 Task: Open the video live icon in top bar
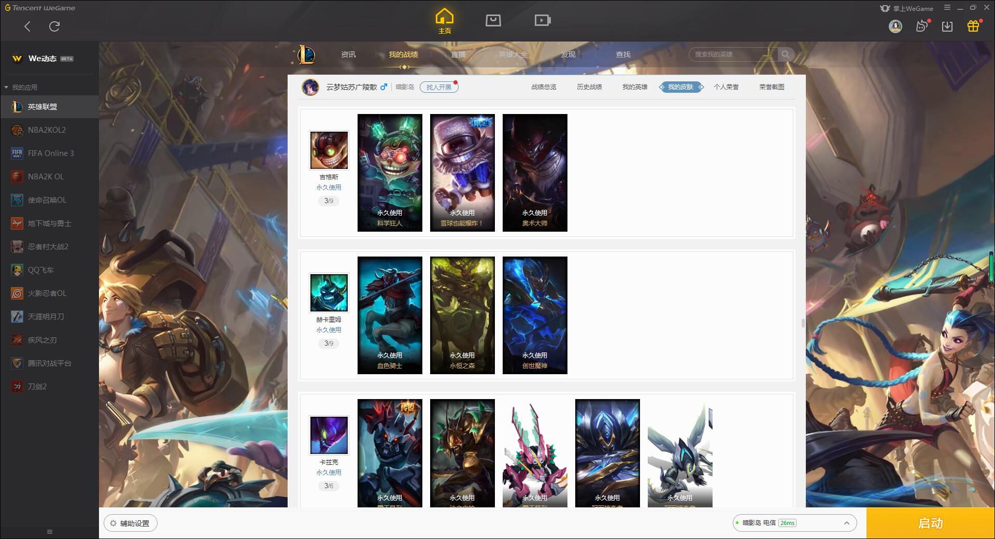coord(543,20)
